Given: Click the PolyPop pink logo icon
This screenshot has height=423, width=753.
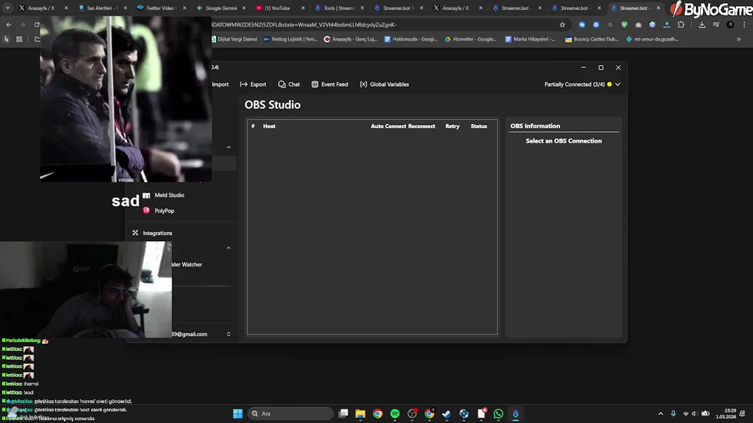Looking at the screenshot, I should pos(146,210).
